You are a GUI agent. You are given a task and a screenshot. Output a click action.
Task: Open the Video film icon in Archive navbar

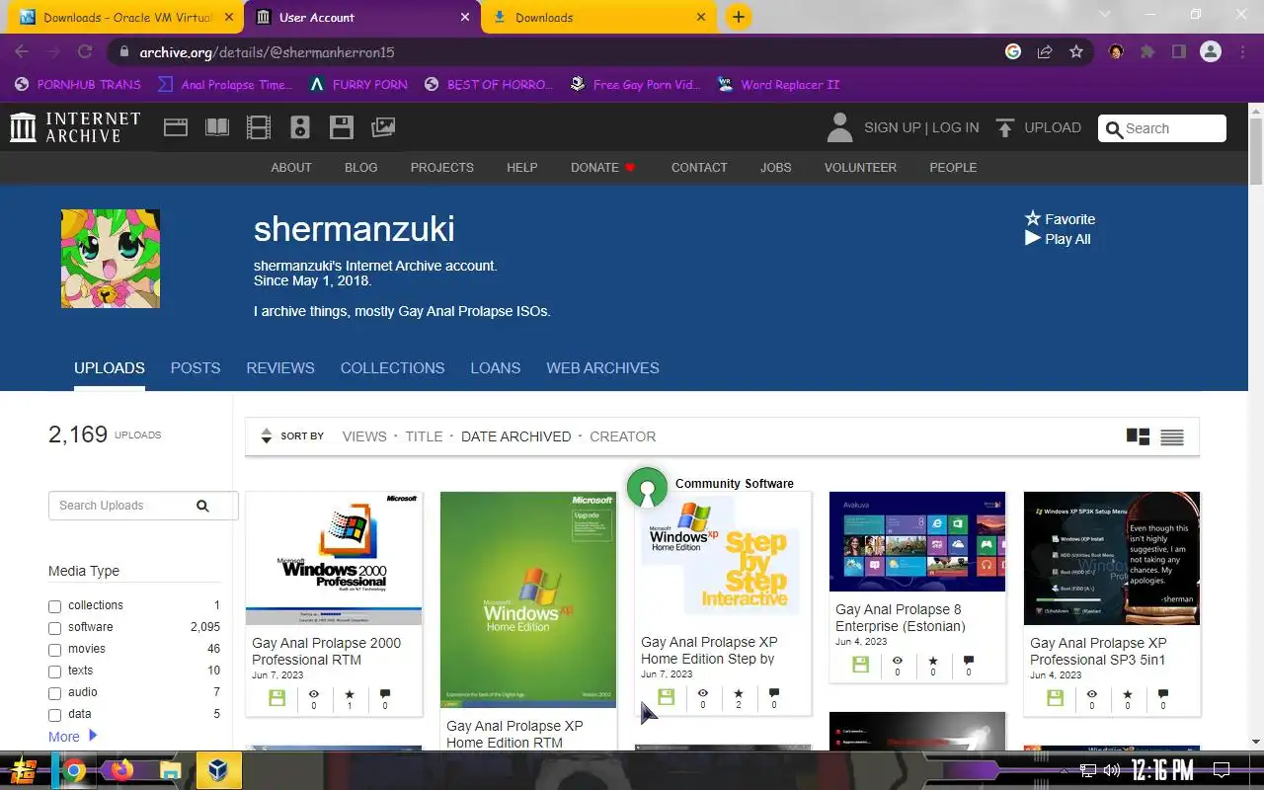[x=258, y=127]
